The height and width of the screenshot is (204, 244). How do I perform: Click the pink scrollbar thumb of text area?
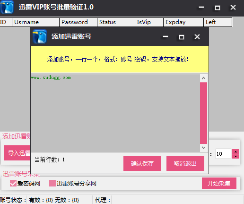pyautogui.click(x=203, y=113)
